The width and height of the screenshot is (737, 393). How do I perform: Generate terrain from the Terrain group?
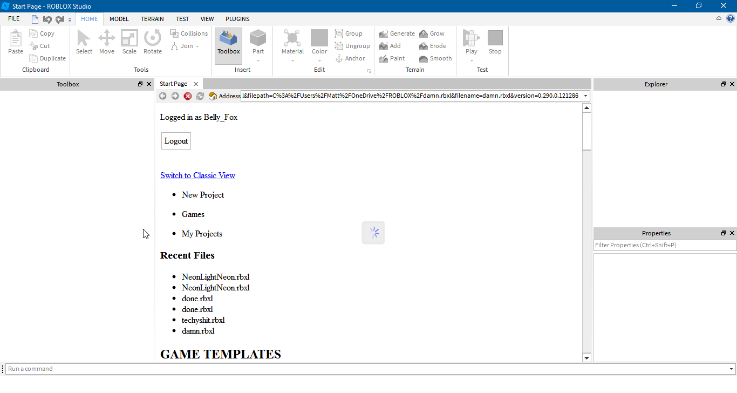(x=397, y=33)
